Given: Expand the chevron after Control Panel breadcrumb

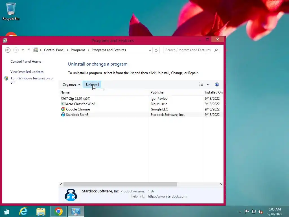Looking at the screenshot, I should (68, 50).
